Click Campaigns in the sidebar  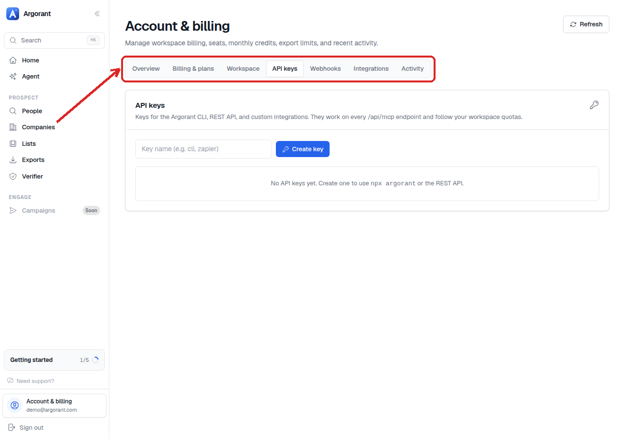point(54,211)
